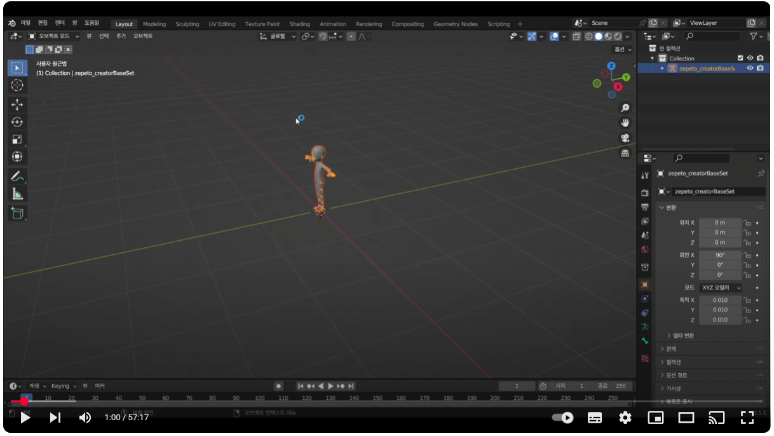Switch to rendered viewport shading
This screenshot has height=436, width=774.
coord(618,36)
